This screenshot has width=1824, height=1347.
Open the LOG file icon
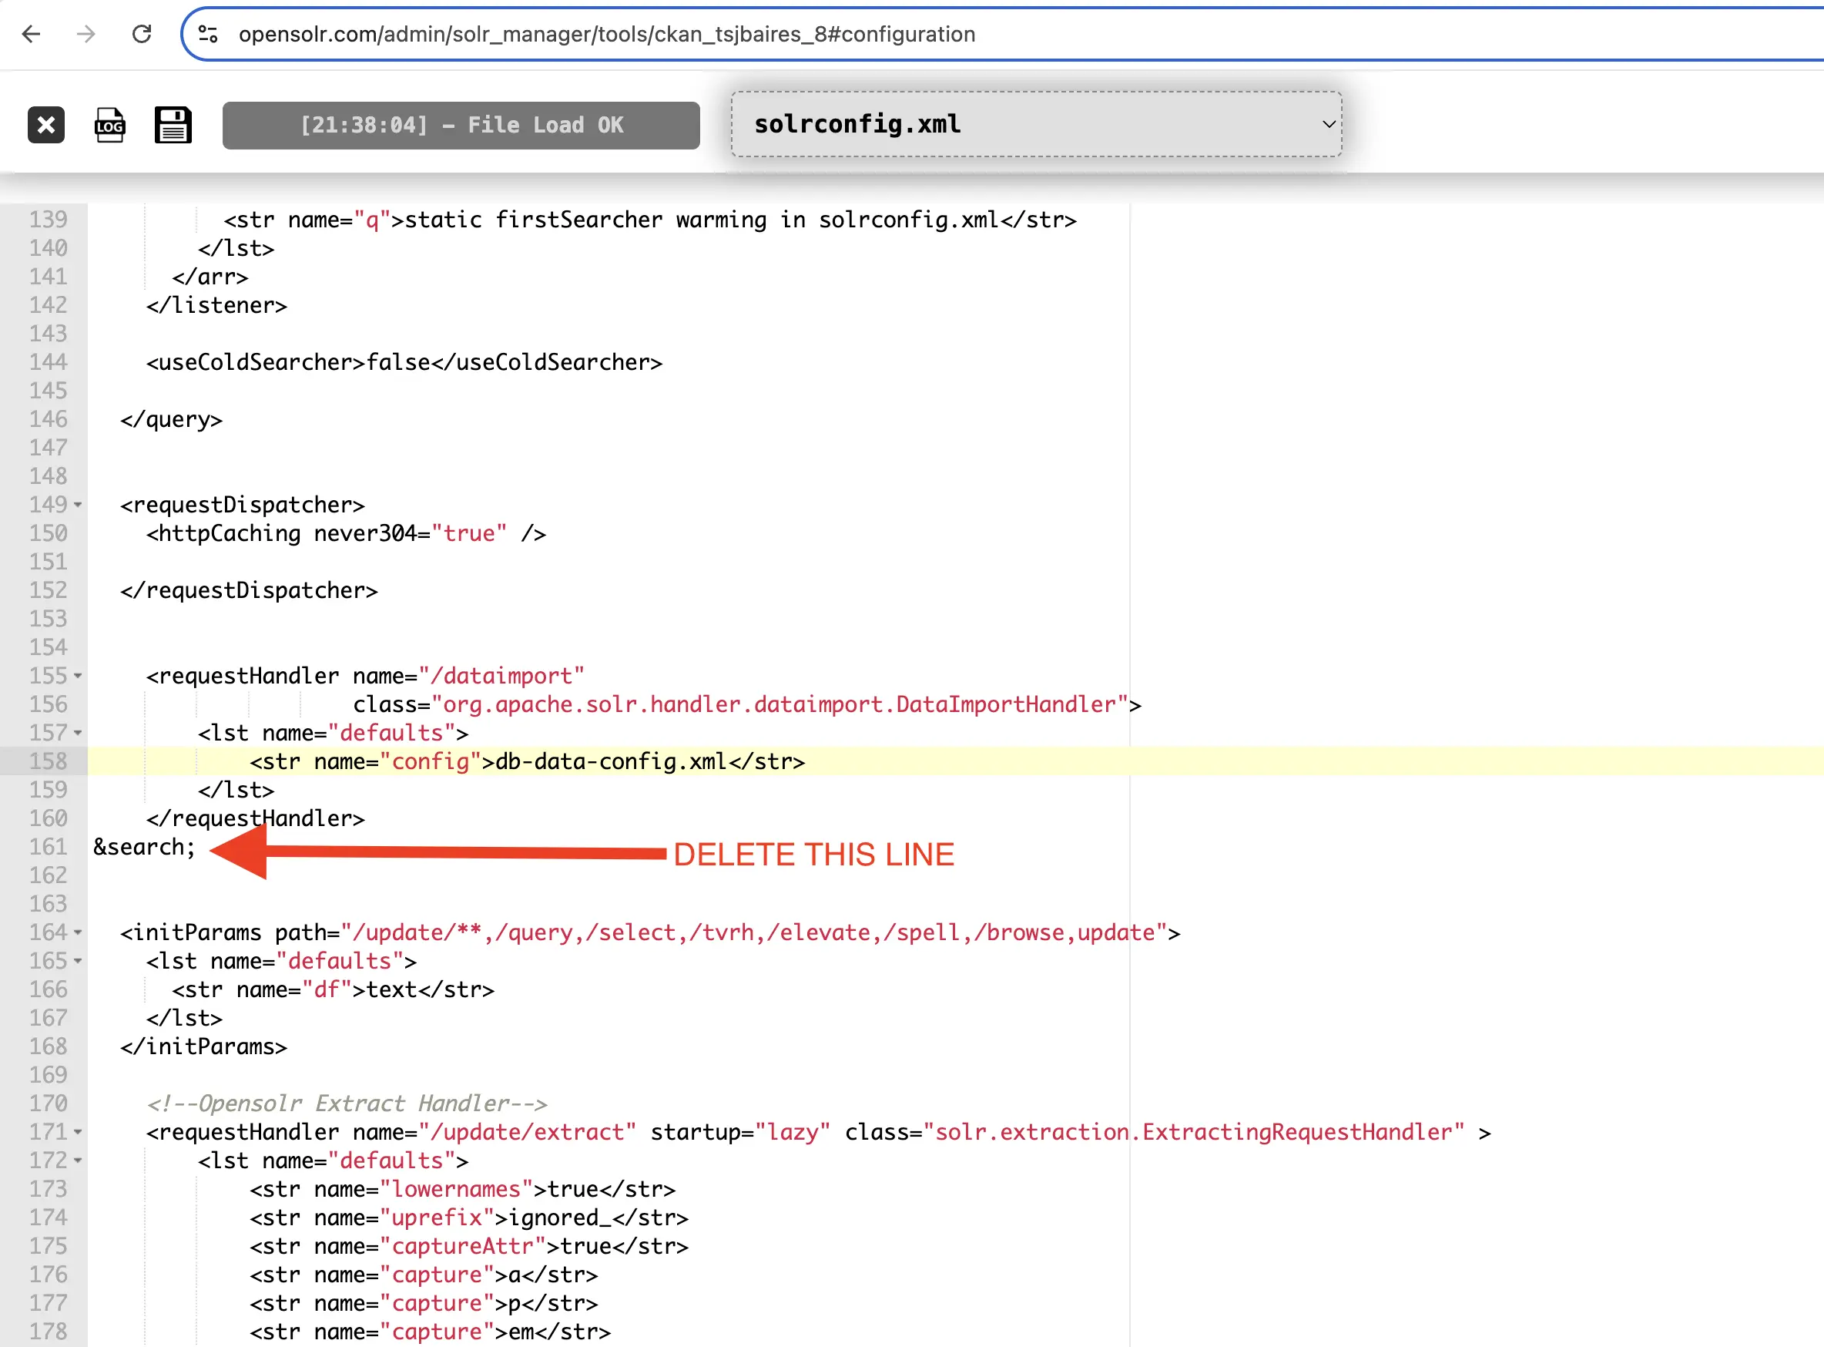click(109, 125)
